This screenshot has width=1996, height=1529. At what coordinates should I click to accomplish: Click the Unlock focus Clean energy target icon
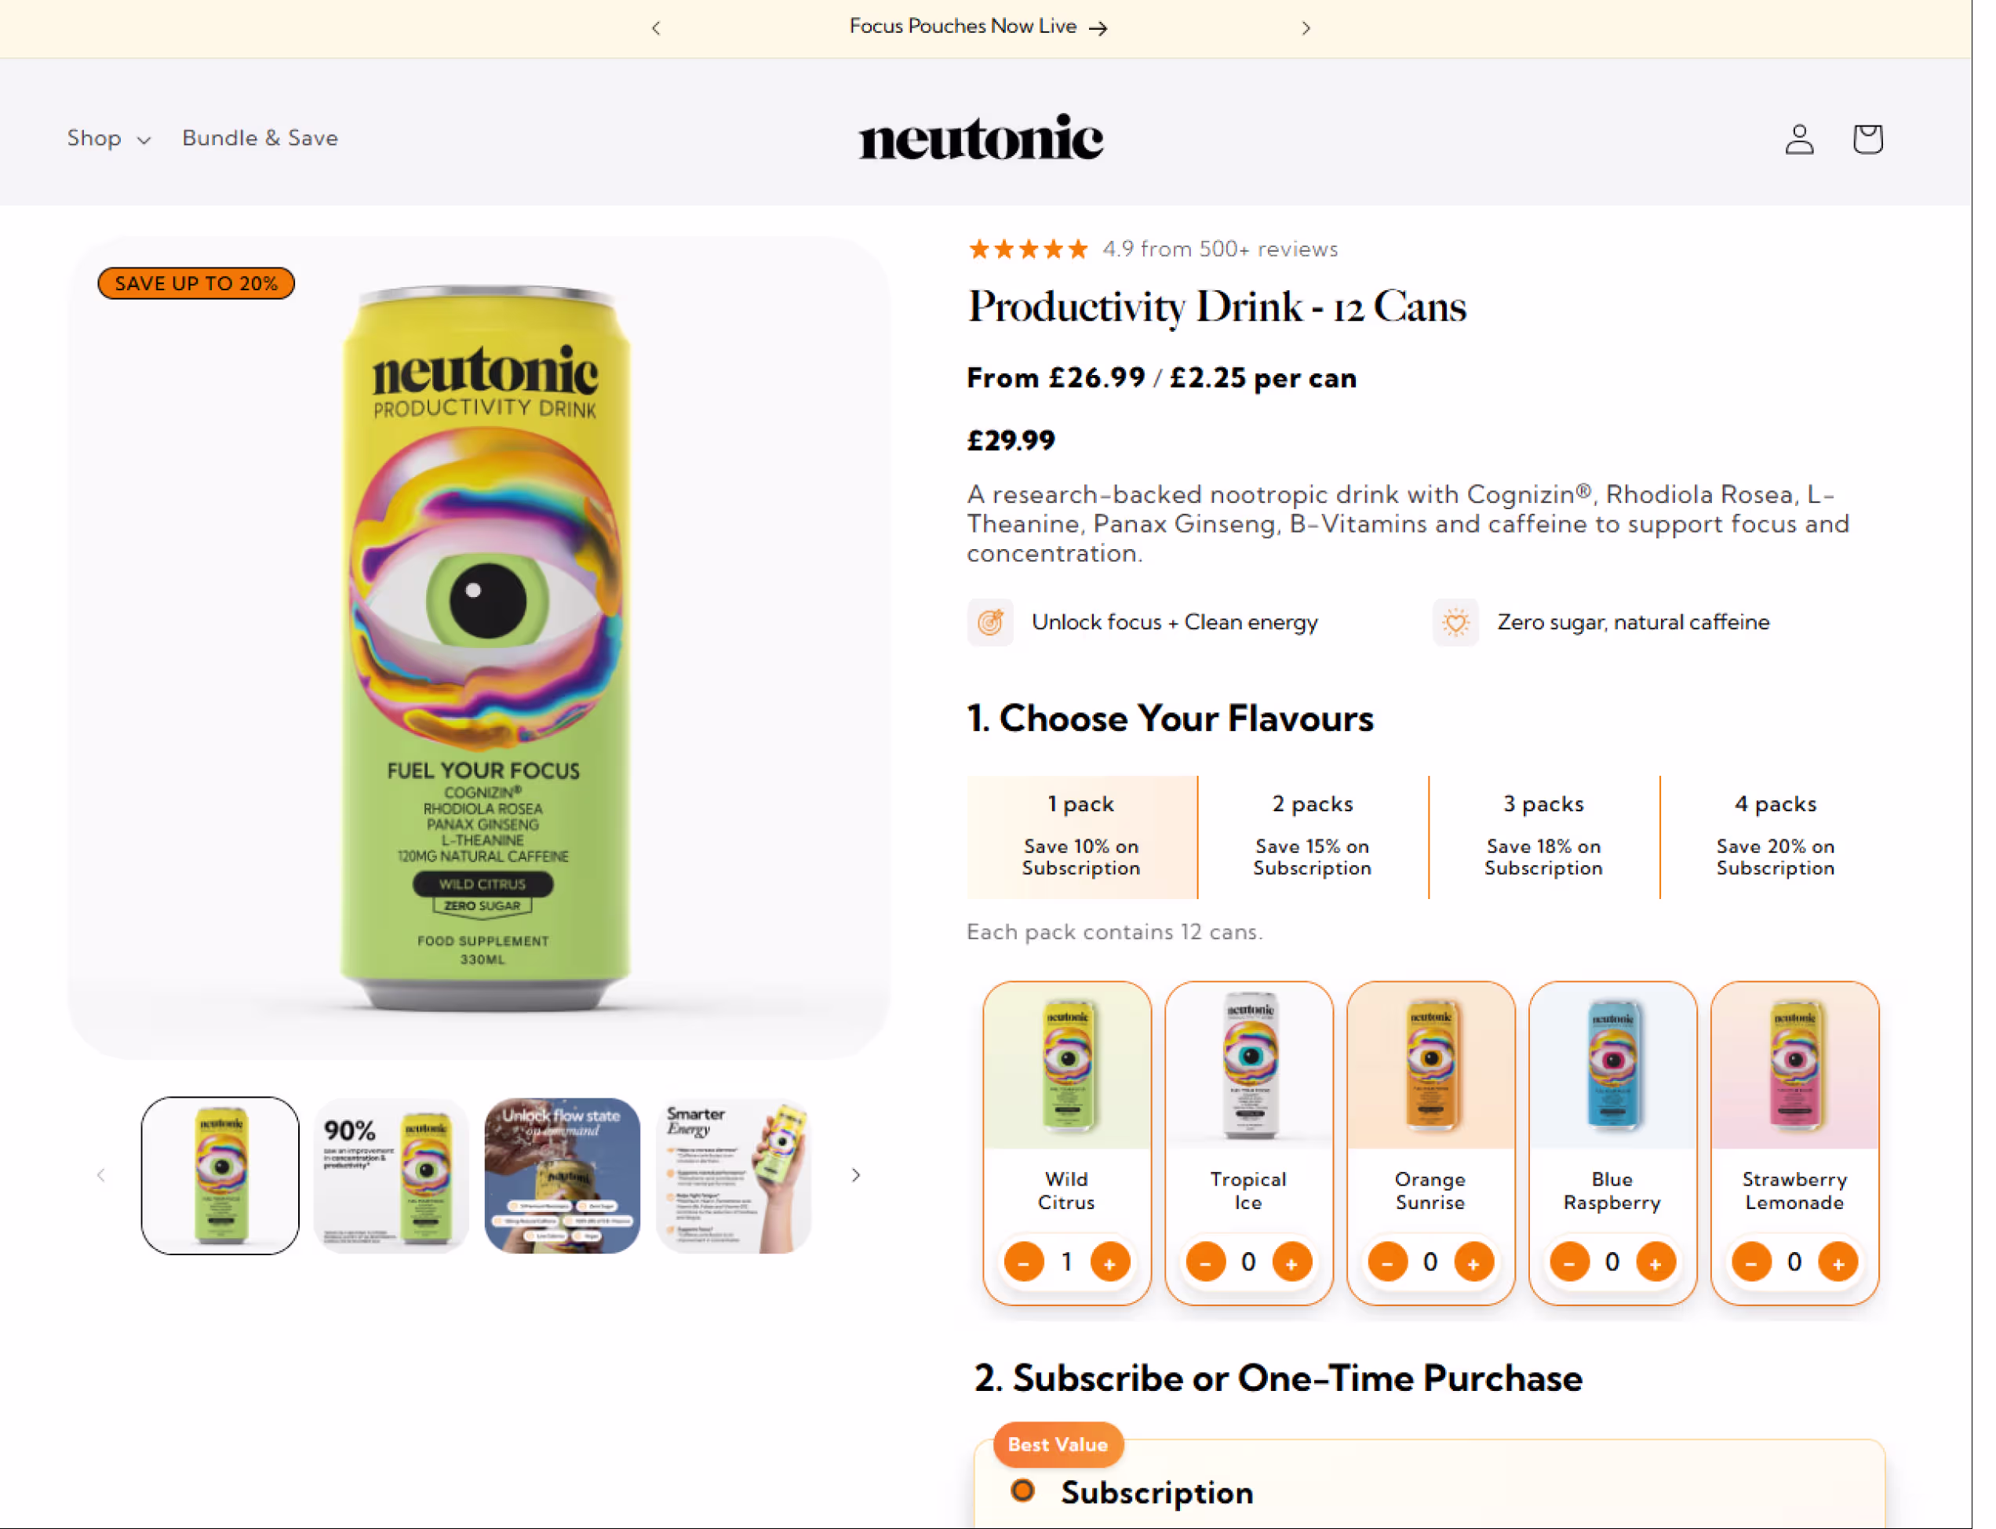(x=990, y=623)
